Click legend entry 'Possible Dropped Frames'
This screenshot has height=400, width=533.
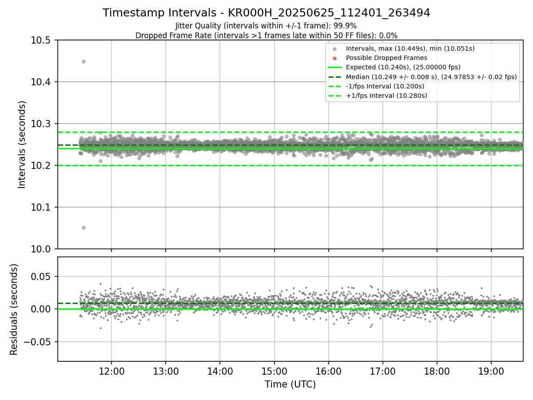386,58
